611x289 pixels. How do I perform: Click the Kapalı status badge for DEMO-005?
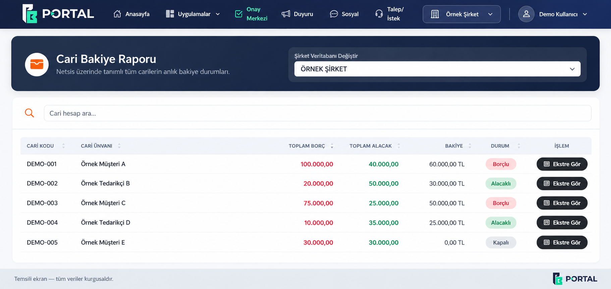[x=501, y=242]
